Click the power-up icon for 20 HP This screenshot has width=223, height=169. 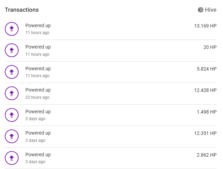click(x=12, y=50)
